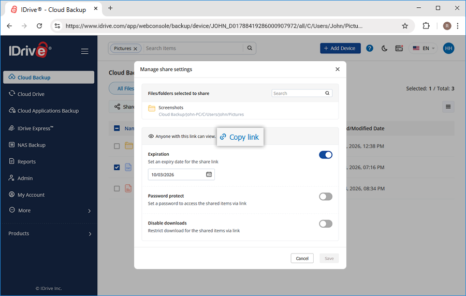Click the browser address bar URL
Viewport: 466px width, 296px height.
(x=214, y=26)
